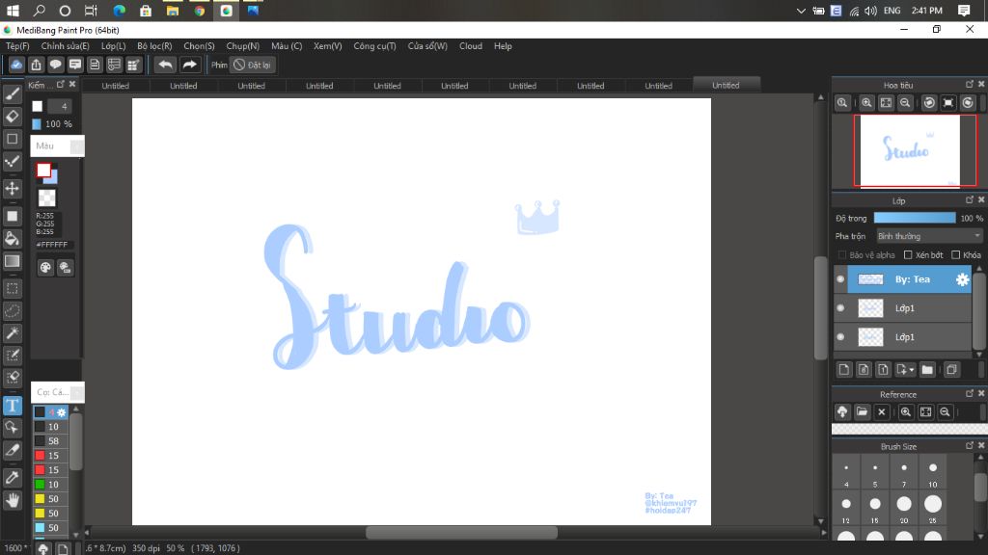
Task: Hide the By: Tea layer
Action: [840, 278]
